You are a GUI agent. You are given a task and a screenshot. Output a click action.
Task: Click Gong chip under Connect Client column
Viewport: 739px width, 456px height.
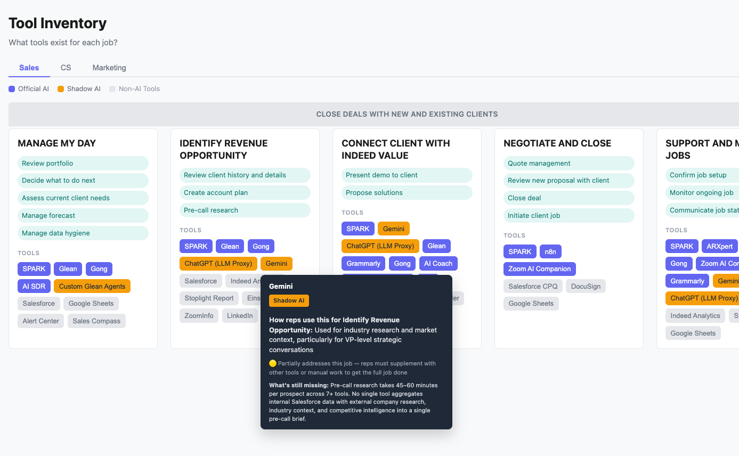(402, 264)
